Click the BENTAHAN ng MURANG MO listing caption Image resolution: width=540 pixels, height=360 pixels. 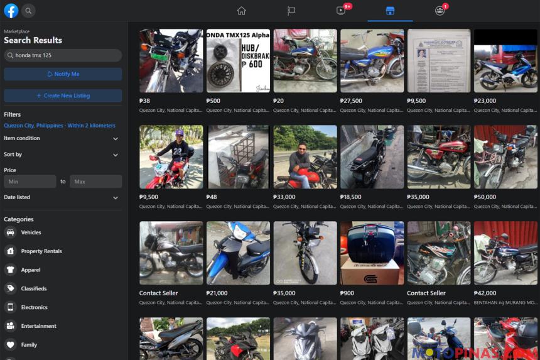tap(505, 303)
